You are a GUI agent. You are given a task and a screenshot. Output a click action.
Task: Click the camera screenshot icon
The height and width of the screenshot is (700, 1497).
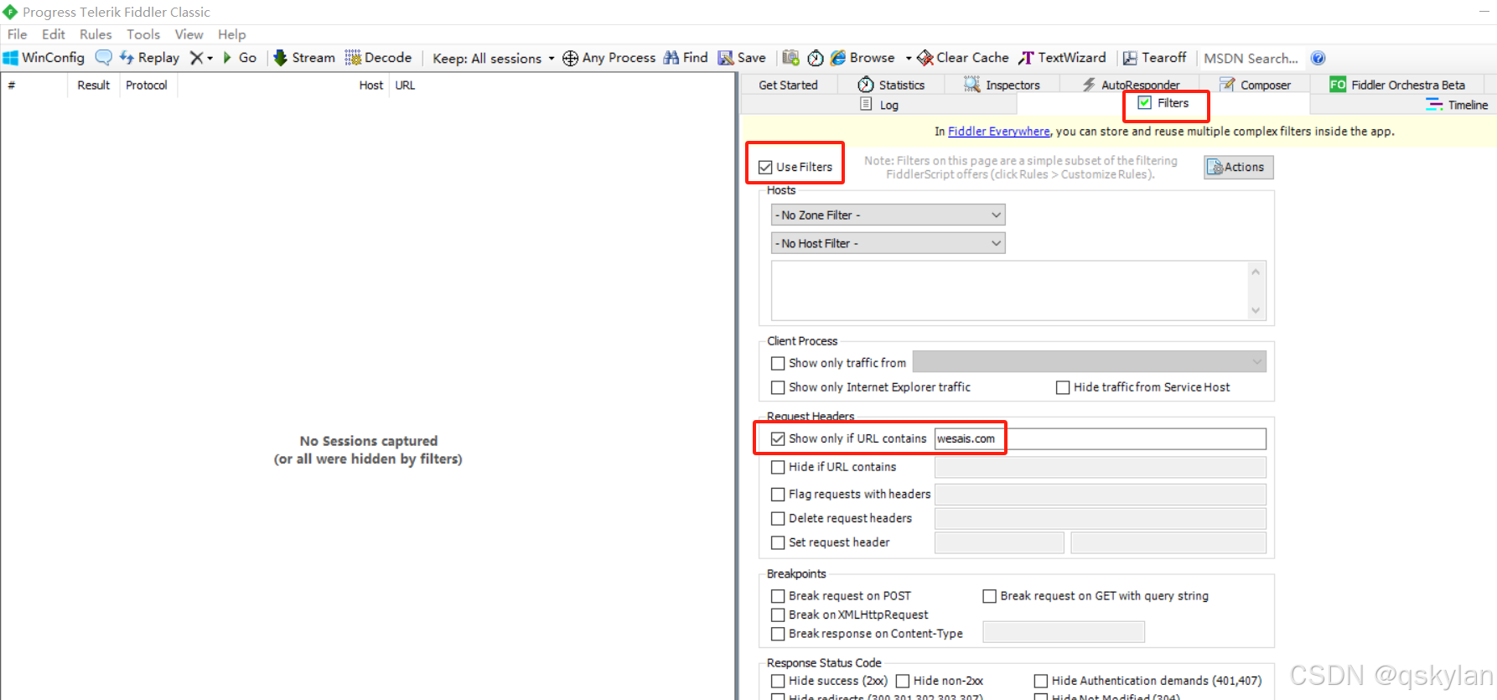pyautogui.click(x=790, y=58)
